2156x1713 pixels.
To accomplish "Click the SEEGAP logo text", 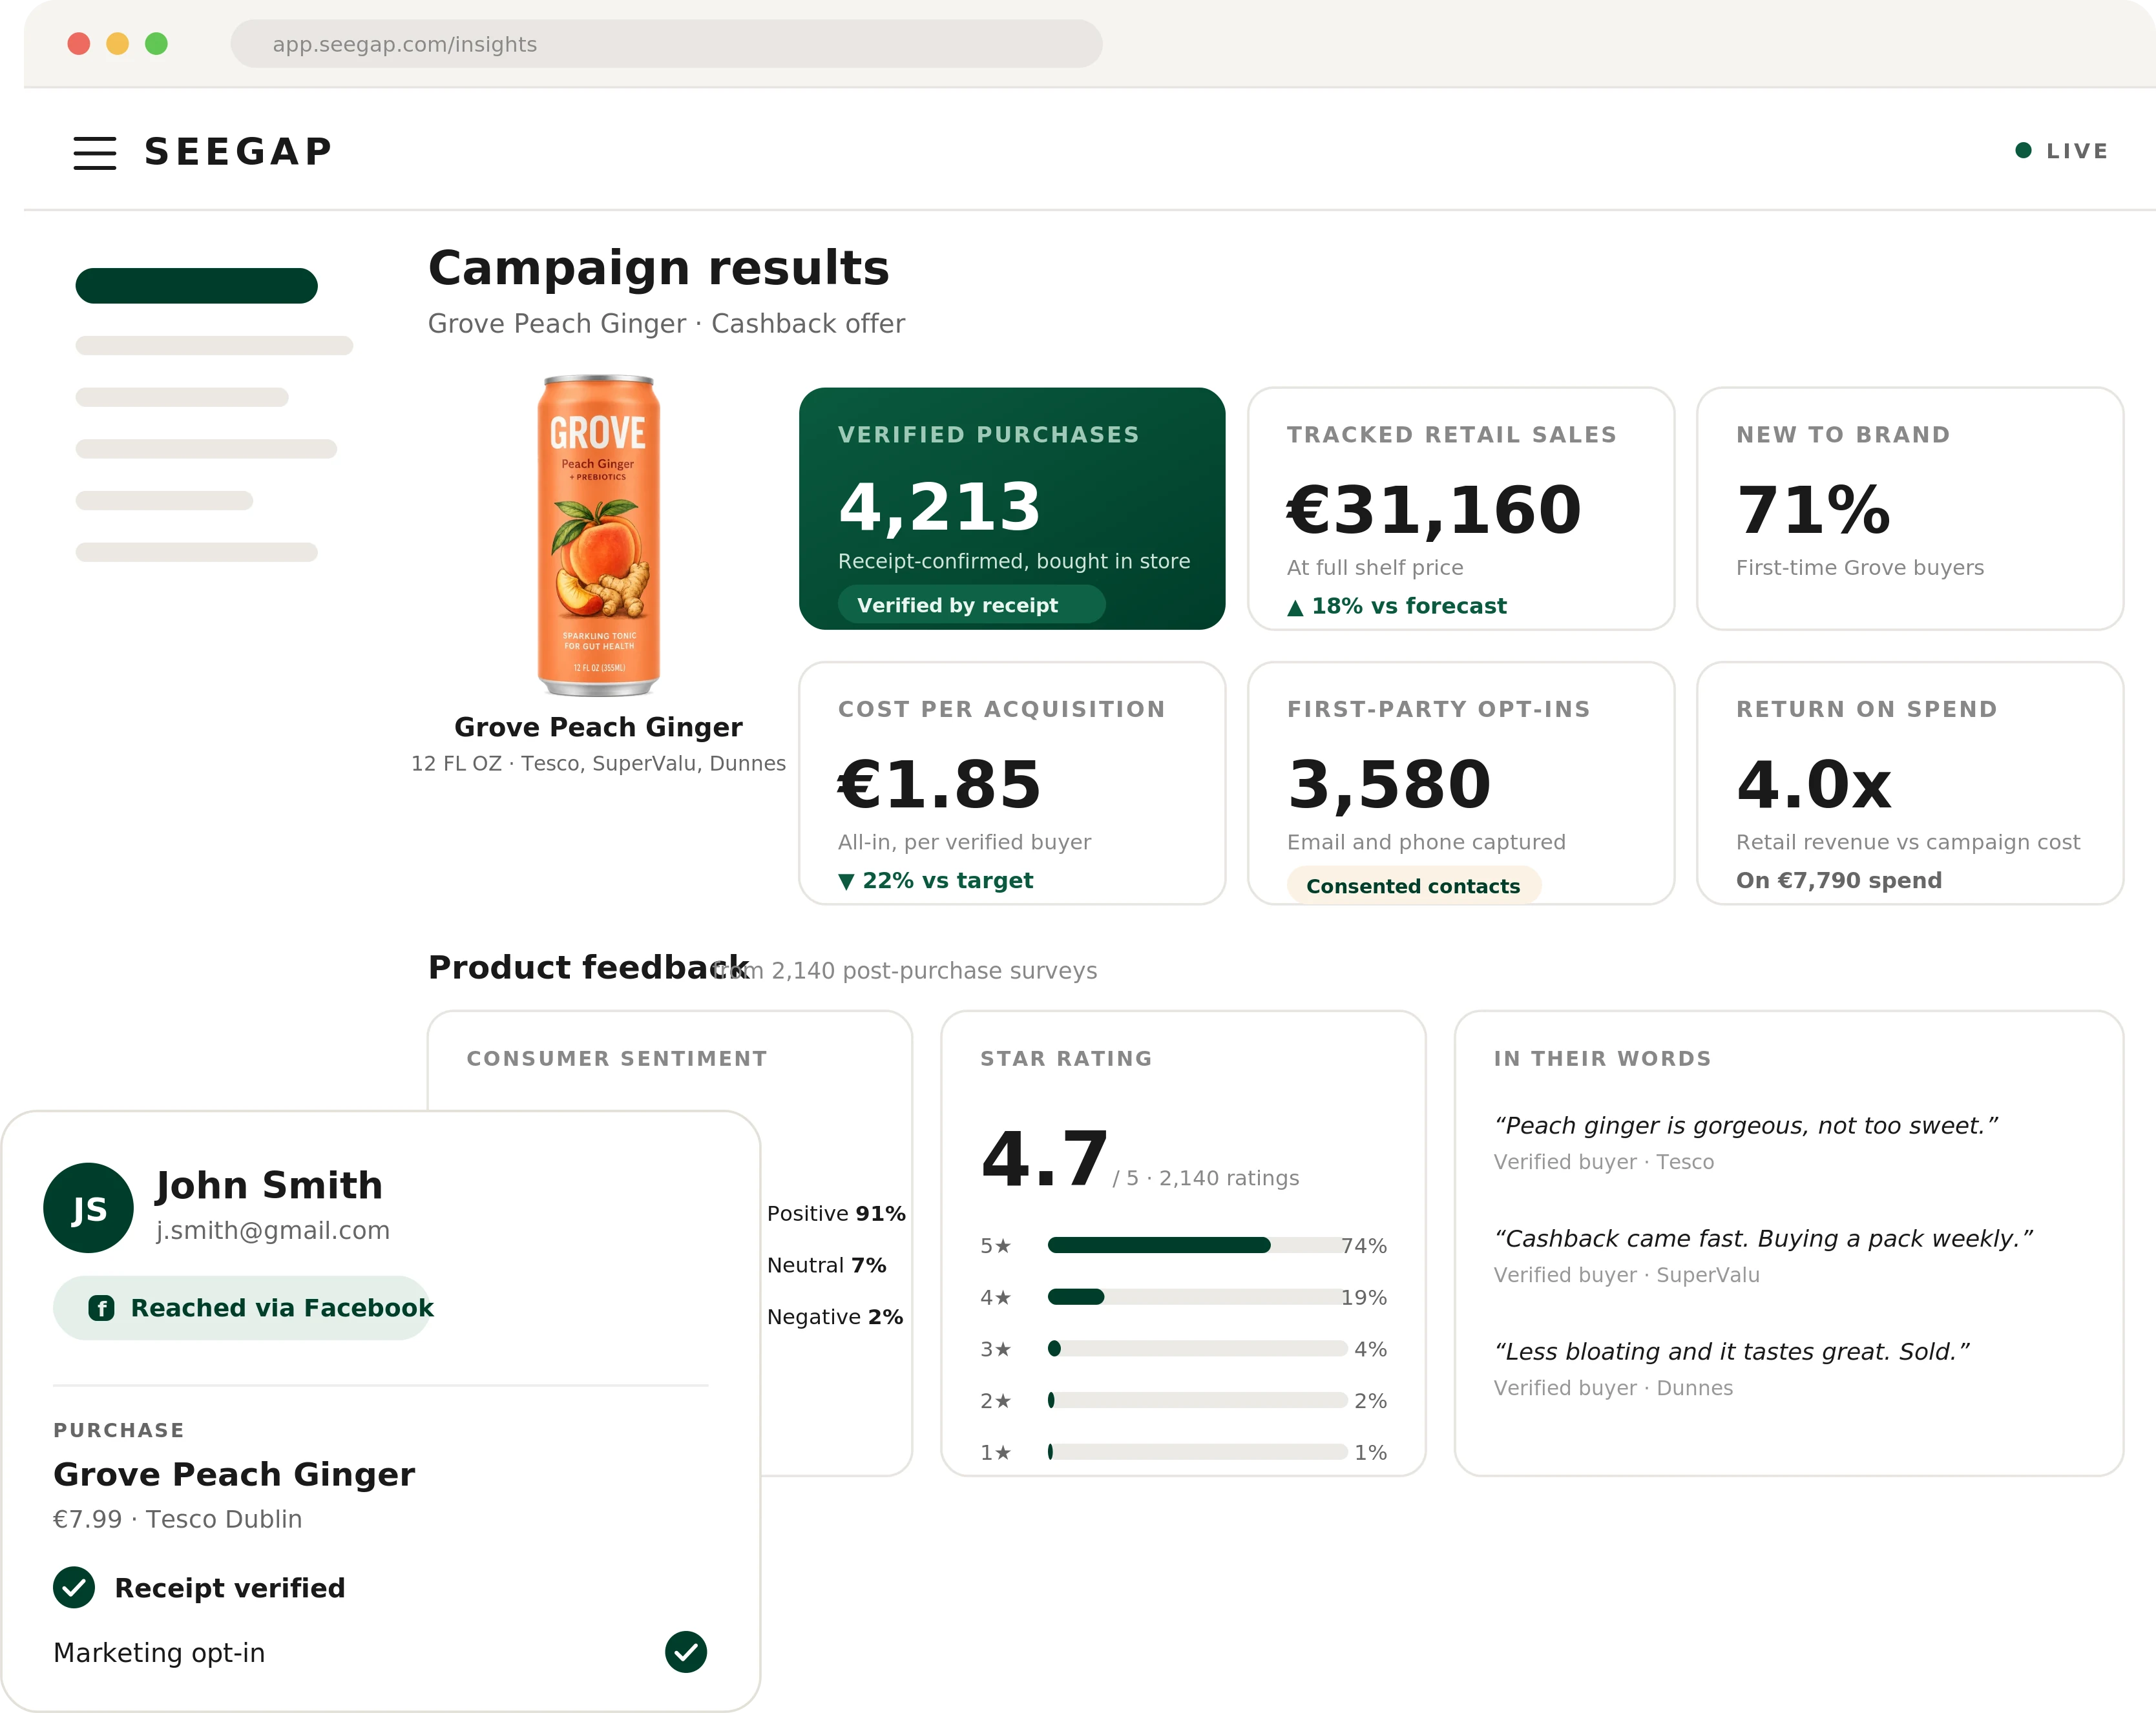I will tap(238, 152).
